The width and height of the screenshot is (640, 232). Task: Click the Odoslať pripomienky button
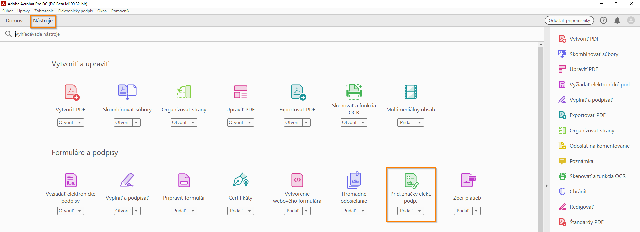569,20
